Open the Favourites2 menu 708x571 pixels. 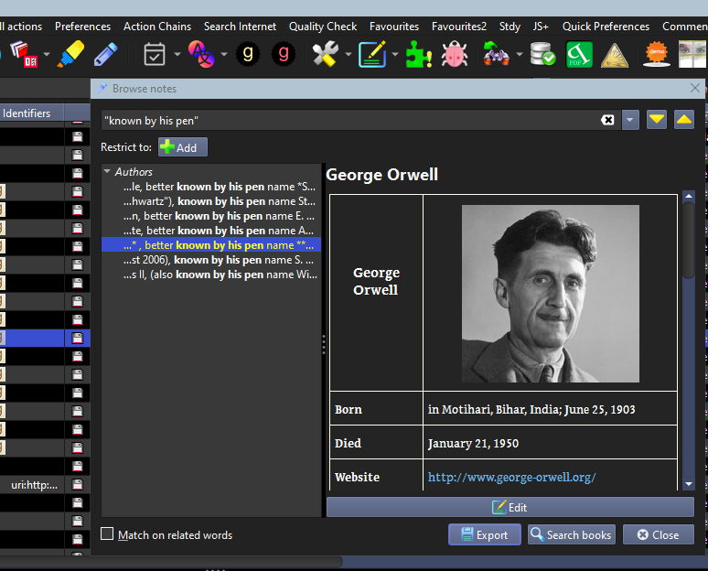tap(459, 27)
